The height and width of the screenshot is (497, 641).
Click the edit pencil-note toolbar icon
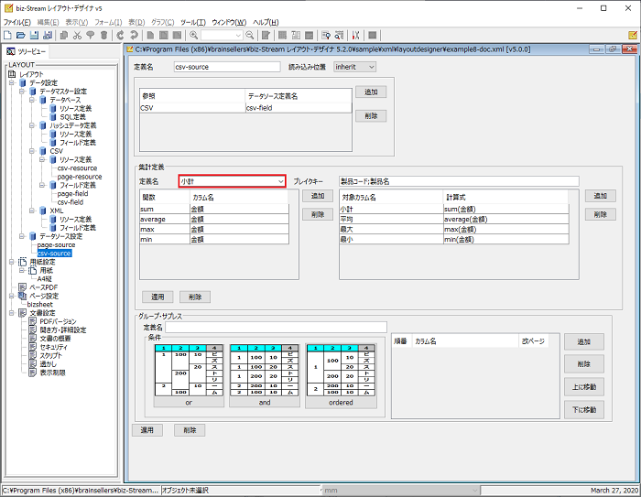pyautogui.click(x=266, y=35)
